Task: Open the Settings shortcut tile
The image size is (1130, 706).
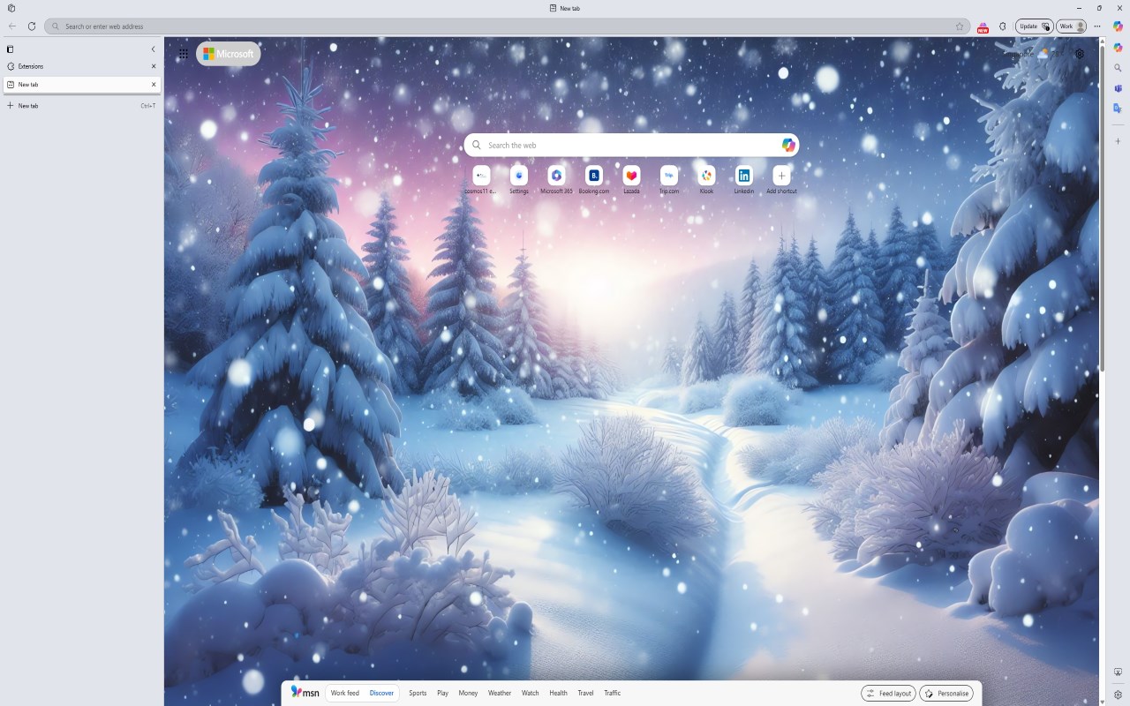Action: tap(519, 180)
